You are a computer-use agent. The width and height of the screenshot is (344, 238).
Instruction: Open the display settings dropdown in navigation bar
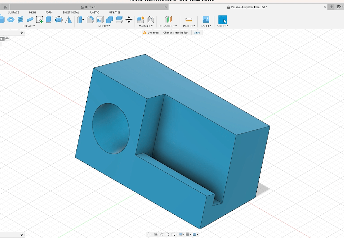point(181,234)
